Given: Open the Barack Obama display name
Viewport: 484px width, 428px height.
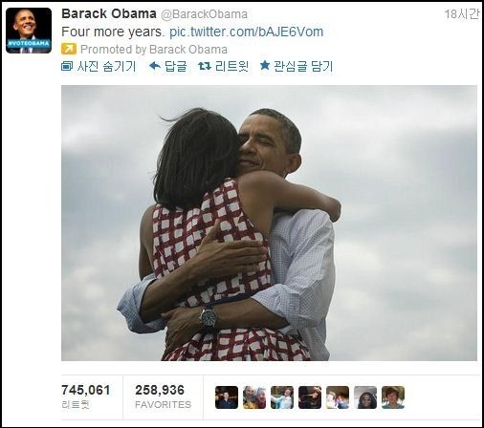Looking at the screenshot, I should coord(109,13).
